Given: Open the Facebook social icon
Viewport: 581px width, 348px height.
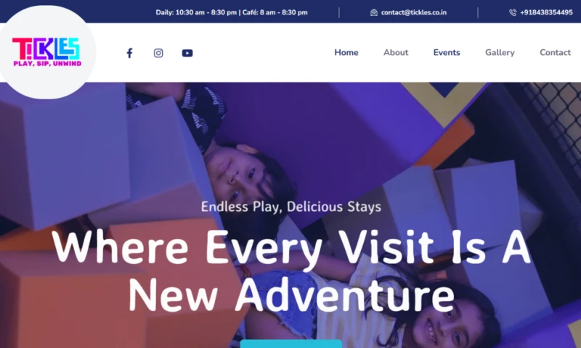Looking at the screenshot, I should pyautogui.click(x=129, y=53).
